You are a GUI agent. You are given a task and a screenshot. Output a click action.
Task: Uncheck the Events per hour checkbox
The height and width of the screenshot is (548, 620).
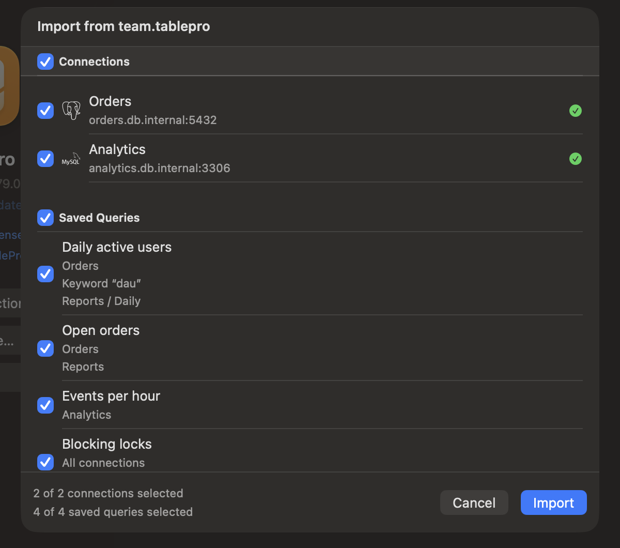45,405
